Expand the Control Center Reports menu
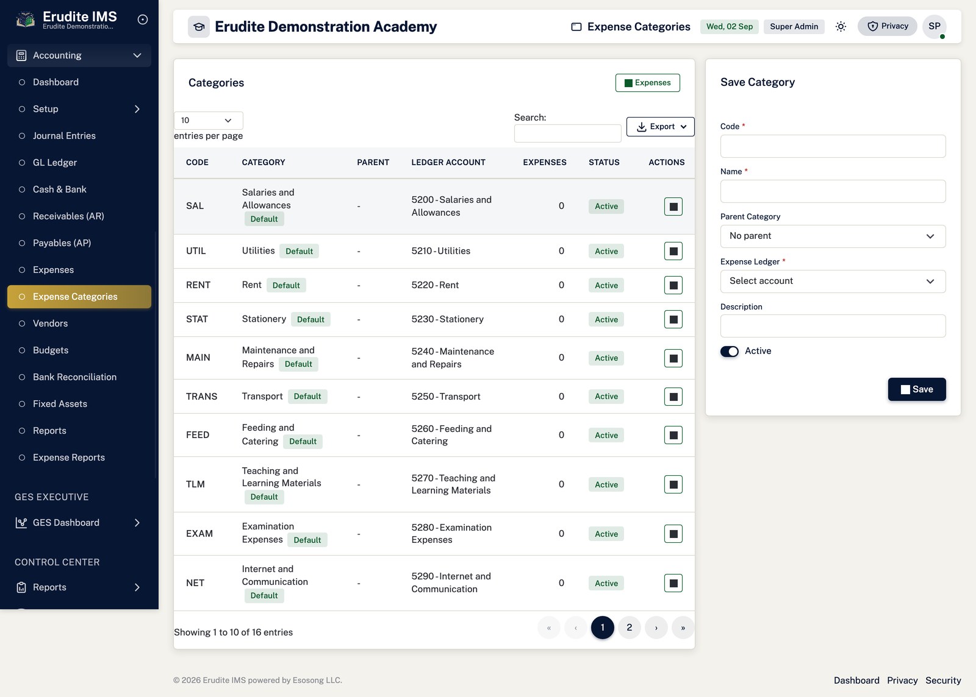Image resolution: width=976 pixels, height=697 pixels. tap(79, 587)
